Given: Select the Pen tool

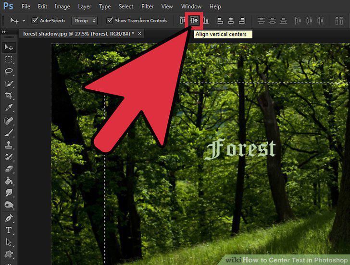Looking at the screenshot, I should [9, 218].
